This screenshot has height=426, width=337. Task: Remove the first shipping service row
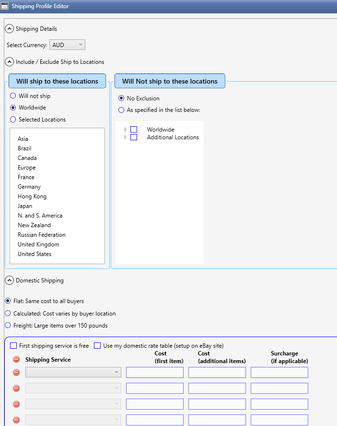pos(16,373)
